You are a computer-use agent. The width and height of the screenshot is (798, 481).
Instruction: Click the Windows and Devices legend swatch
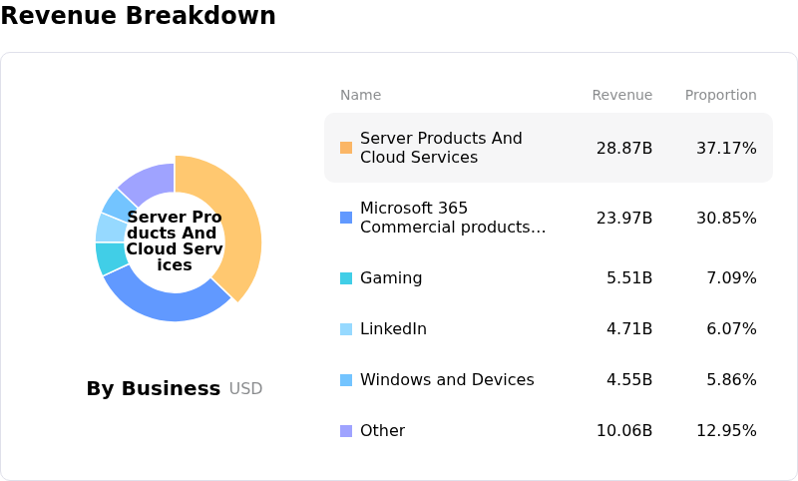click(346, 380)
